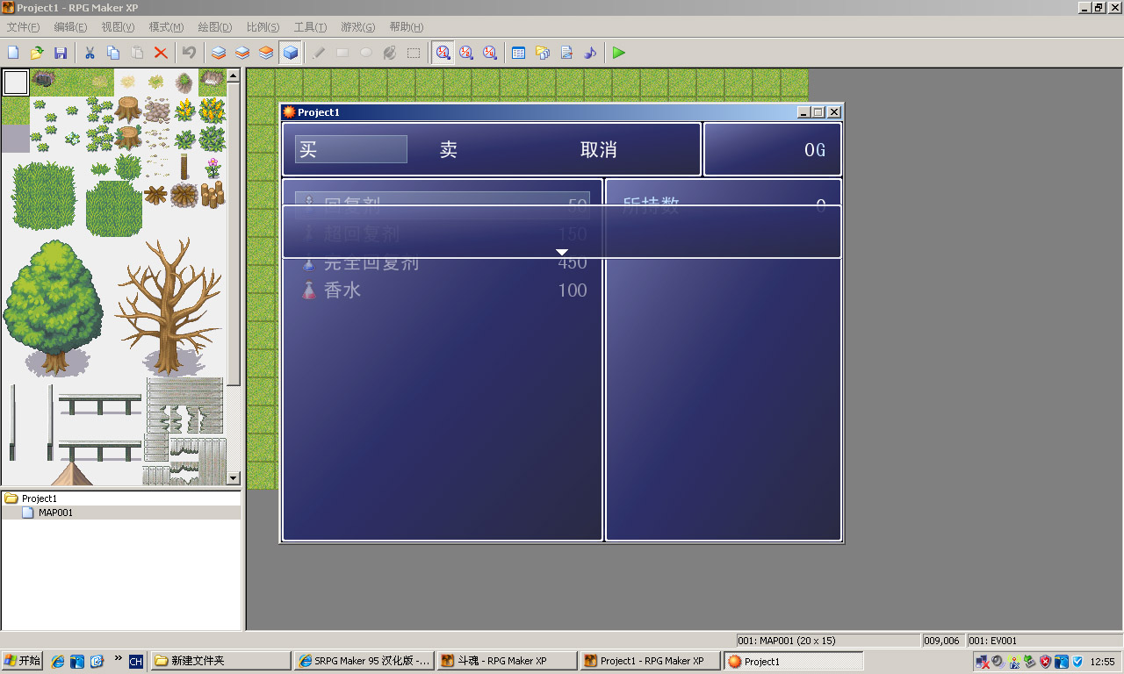
Task: Delete with the red X toolbar icon
Action: 161,53
